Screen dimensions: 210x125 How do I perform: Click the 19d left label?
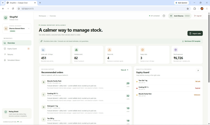(197, 81)
